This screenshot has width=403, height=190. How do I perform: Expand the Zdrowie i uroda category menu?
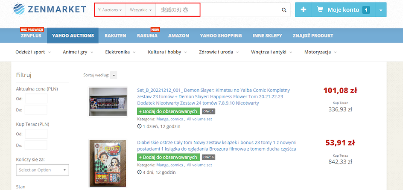pos(219,52)
